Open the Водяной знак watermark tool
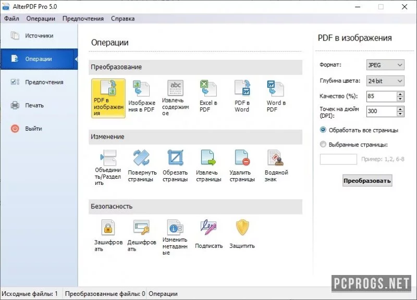The height and width of the screenshot is (300, 417). [x=276, y=166]
